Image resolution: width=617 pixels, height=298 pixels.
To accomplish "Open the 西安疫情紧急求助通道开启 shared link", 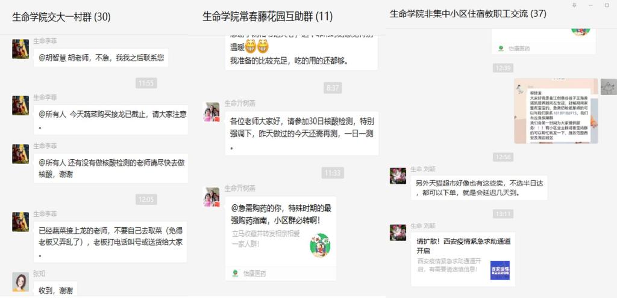I will [463, 259].
